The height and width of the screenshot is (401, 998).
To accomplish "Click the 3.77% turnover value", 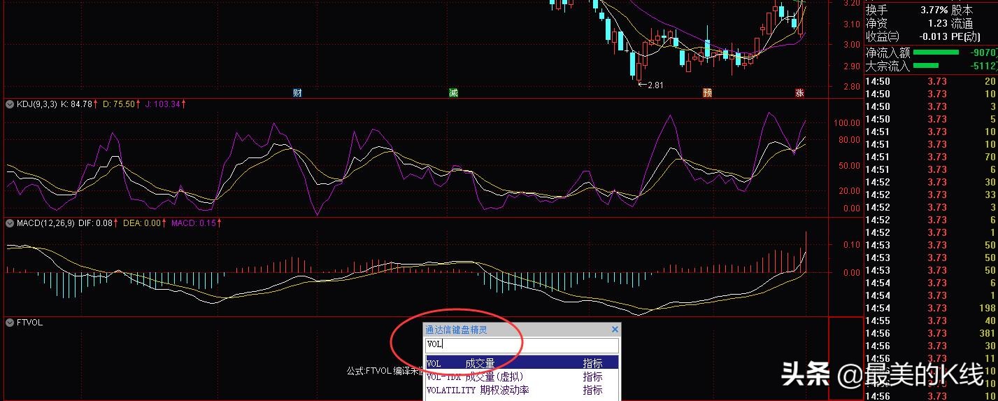I will (934, 10).
